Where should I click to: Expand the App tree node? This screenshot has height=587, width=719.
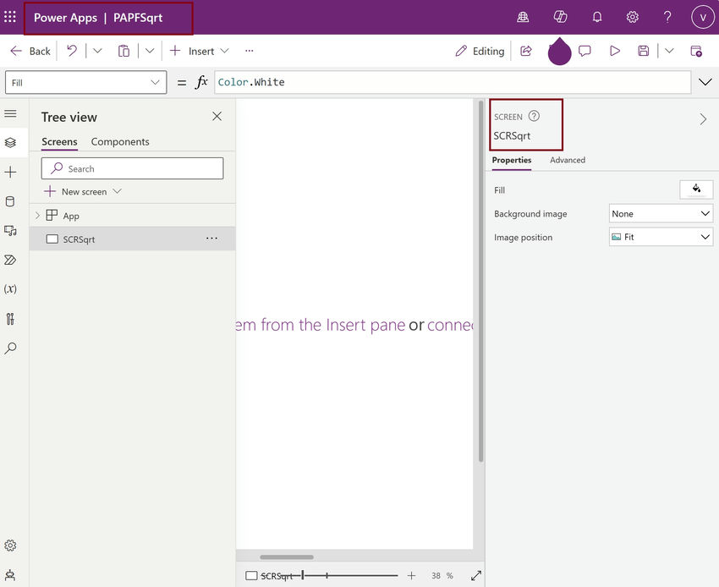pos(37,215)
